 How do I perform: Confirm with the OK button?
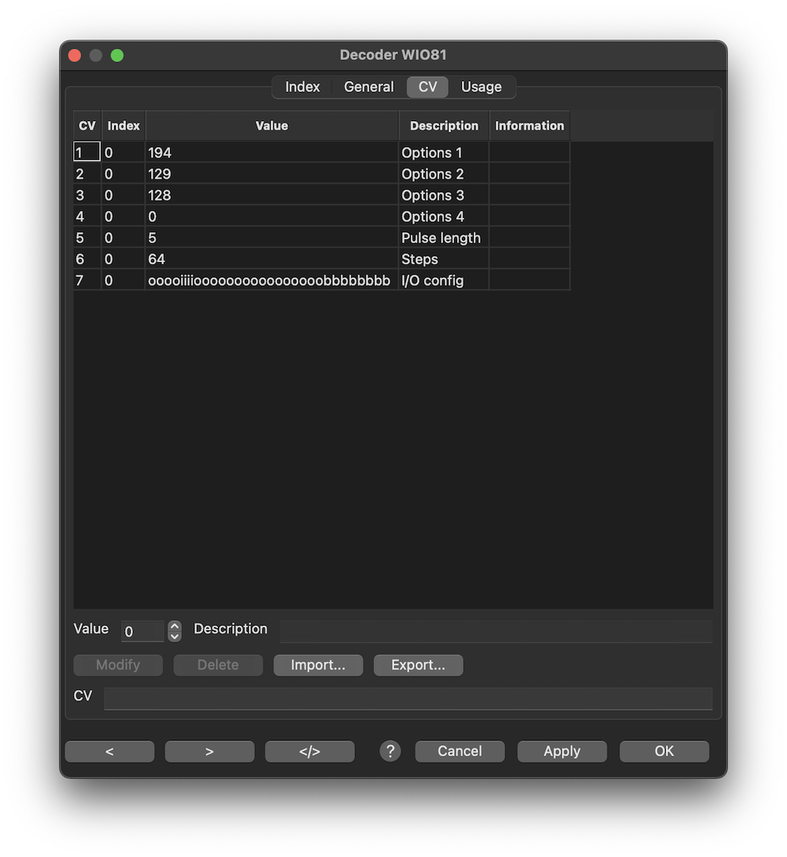coord(664,752)
